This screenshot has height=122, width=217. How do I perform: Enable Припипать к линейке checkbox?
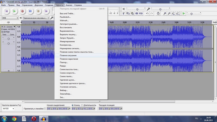click(45, 109)
